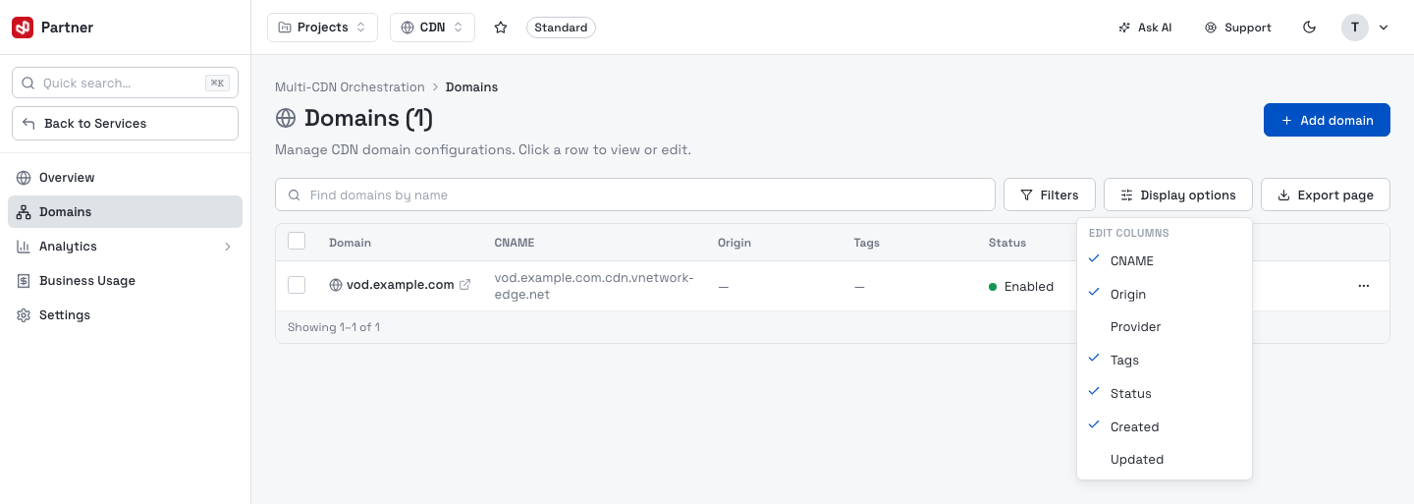This screenshot has width=1414, height=504.
Task: Check the vod.example.com row checkbox
Action: 297,285
